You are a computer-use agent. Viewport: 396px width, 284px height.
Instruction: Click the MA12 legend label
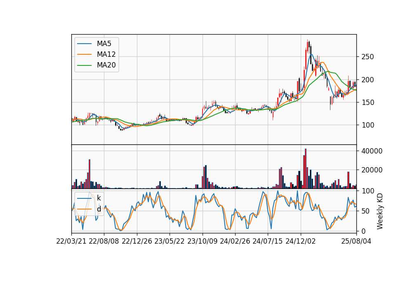tap(106, 54)
